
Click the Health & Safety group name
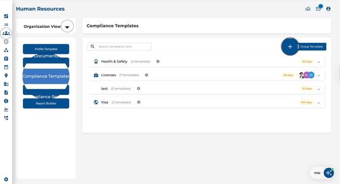click(114, 62)
